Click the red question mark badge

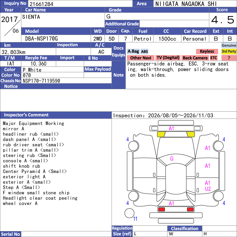coord(229,58)
